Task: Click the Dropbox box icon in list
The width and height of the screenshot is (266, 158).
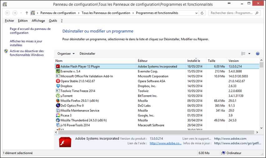Action: pyautogui.click(x=58, y=86)
